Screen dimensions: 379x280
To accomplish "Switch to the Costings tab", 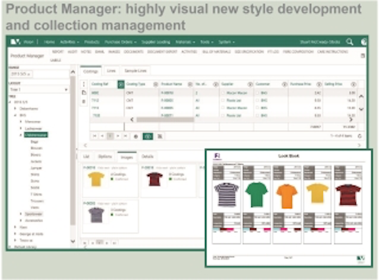I will pyautogui.click(x=90, y=71).
